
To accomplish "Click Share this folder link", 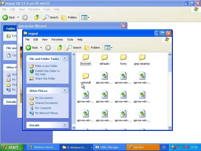I will 45,79.
